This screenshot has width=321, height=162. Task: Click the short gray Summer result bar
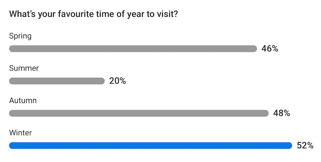(56, 81)
